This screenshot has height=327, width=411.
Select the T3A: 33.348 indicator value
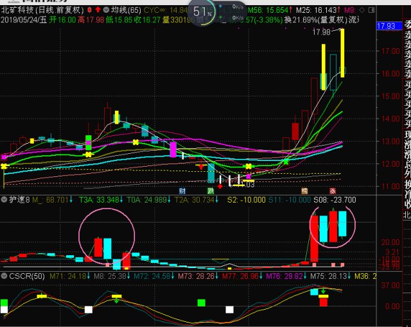click(x=99, y=200)
